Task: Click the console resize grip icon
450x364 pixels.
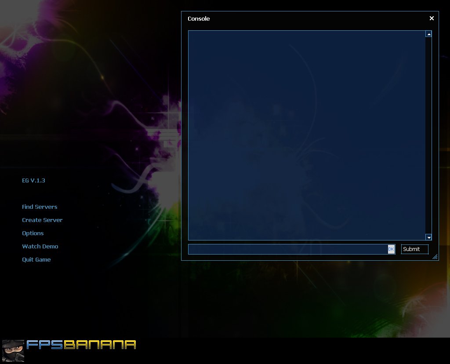Action: click(435, 257)
